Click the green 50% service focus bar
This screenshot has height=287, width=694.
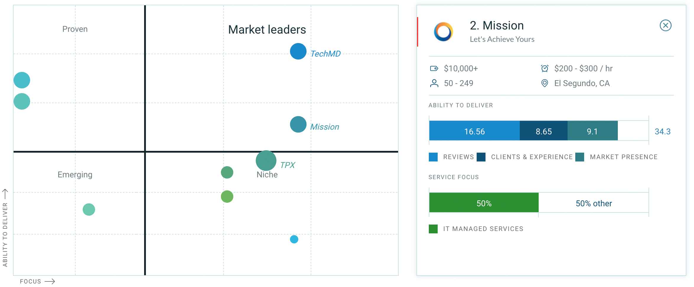pos(484,203)
